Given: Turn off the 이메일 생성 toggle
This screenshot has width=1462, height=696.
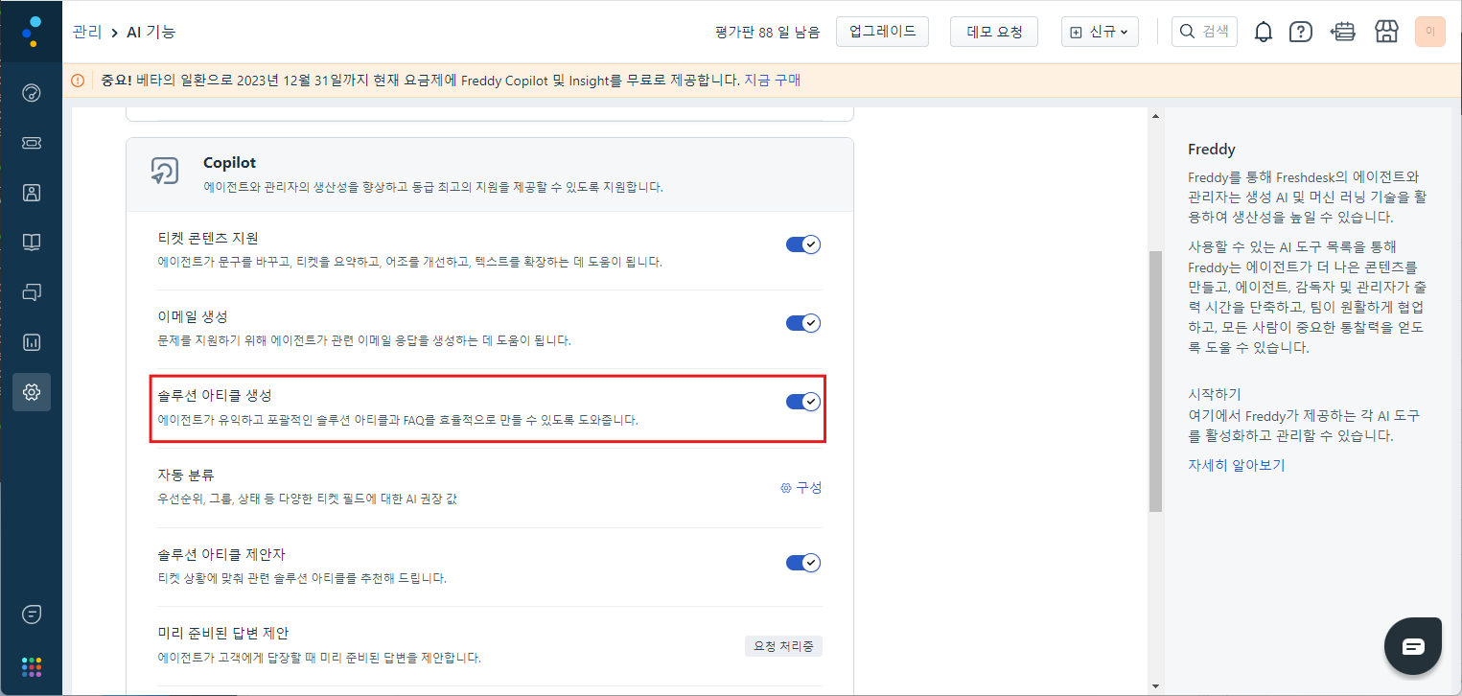Looking at the screenshot, I should (x=802, y=323).
